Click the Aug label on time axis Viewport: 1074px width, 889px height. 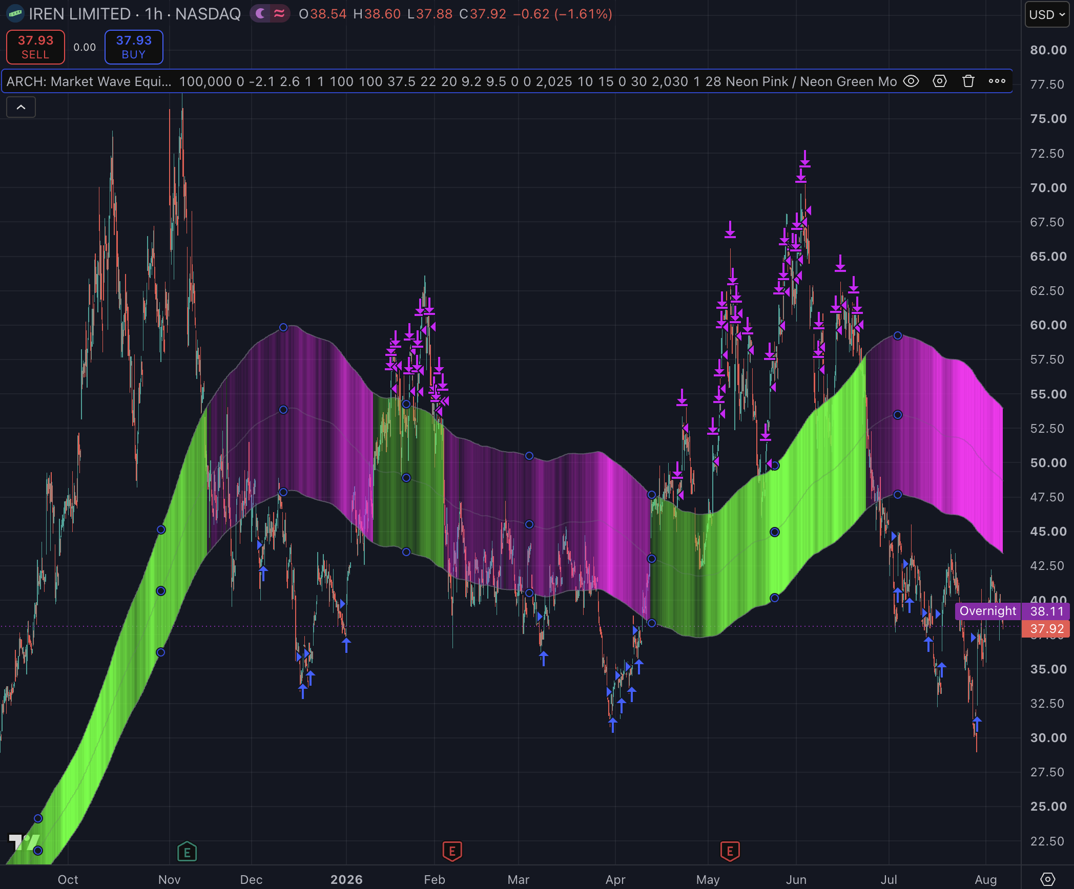[986, 879]
